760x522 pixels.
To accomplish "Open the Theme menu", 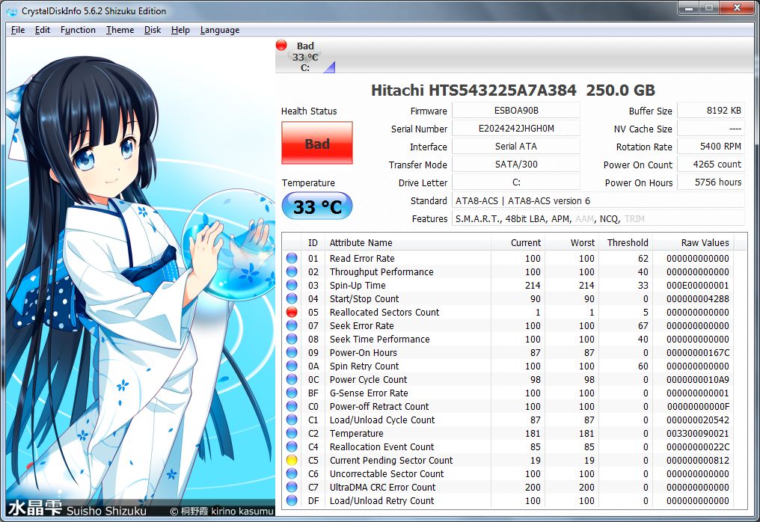I will click(120, 30).
